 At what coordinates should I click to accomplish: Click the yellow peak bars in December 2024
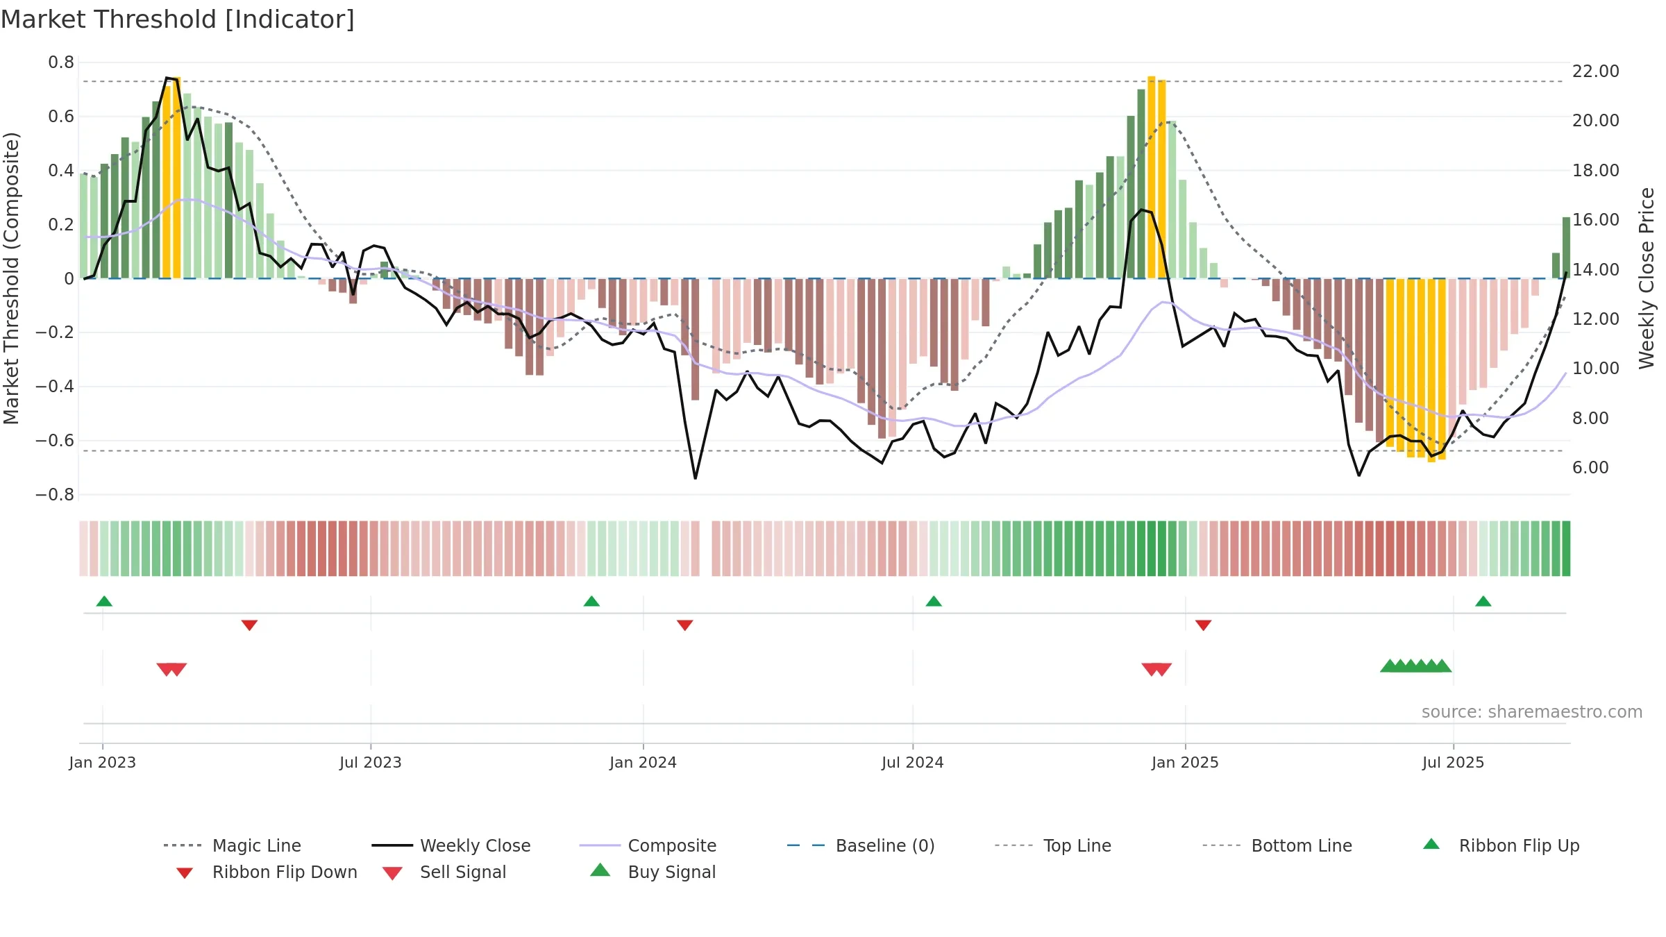(x=1156, y=178)
